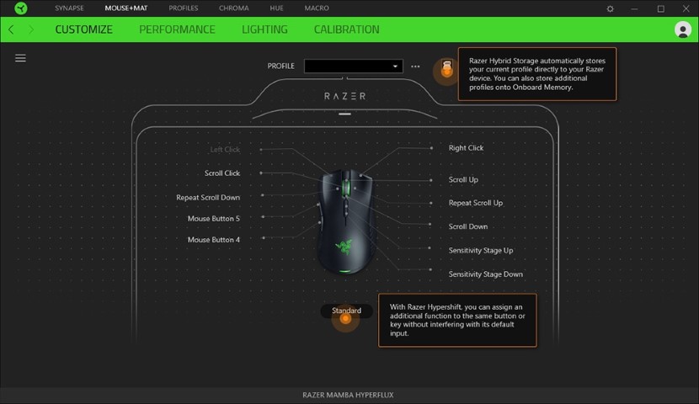Image resolution: width=699 pixels, height=404 pixels.
Task: Open the HUE tab
Action: coord(276,8)
